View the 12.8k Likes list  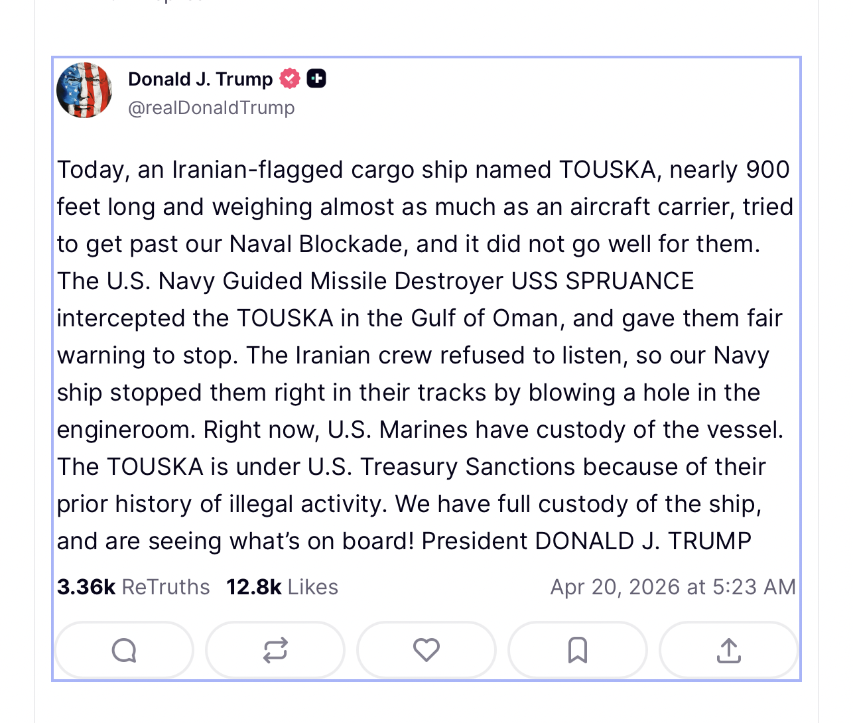pyautogui.click(x=282, y=587)
